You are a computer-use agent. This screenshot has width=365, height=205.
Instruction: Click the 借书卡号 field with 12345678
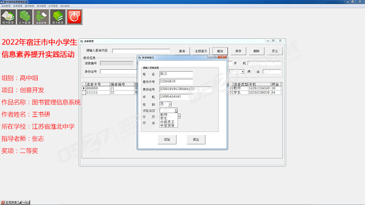tap(176, 81)
